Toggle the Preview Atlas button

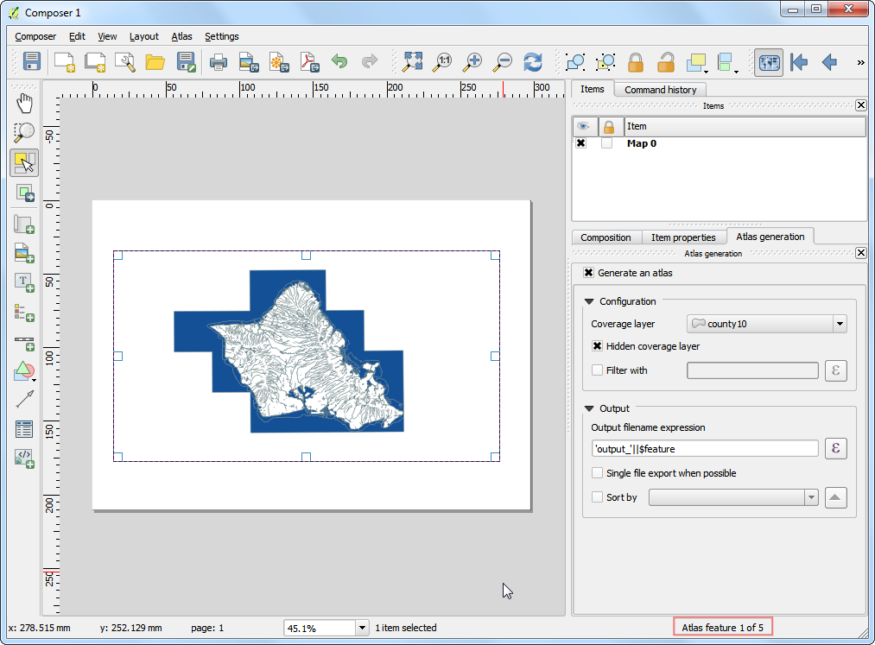click(x=768, y=62)
